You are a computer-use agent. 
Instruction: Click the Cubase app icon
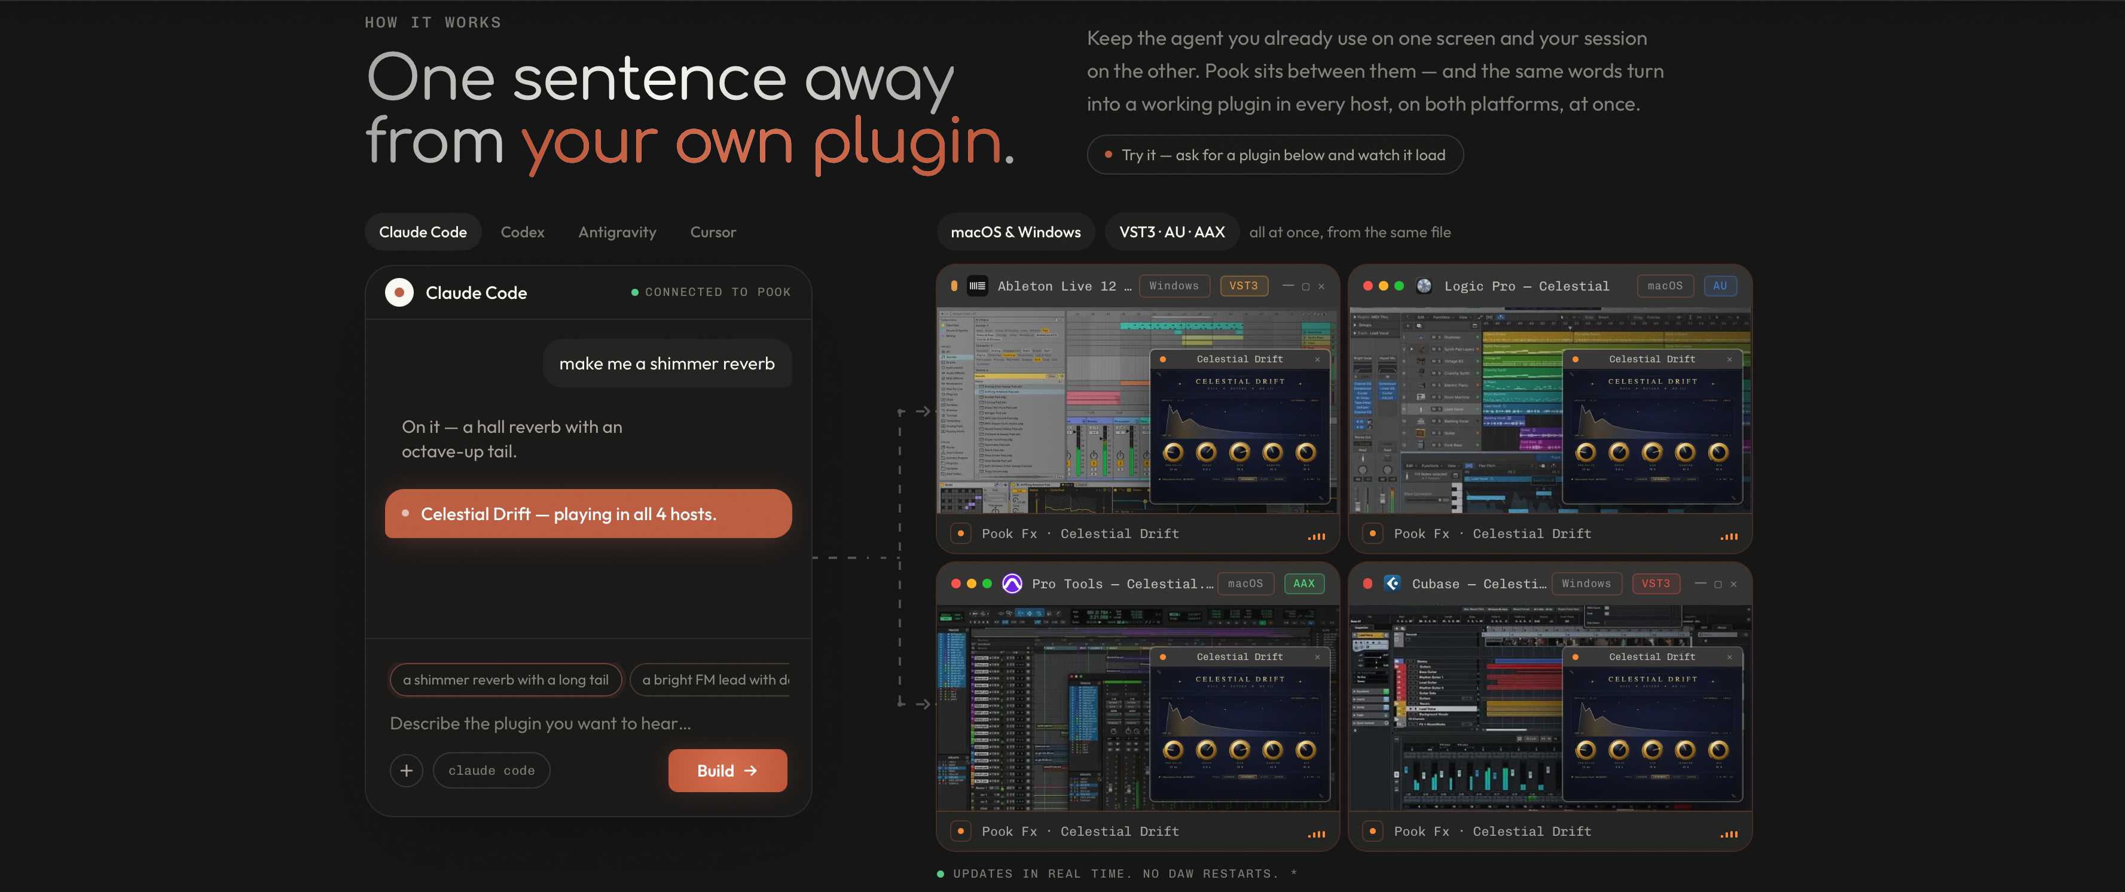pyautogui.click(x=1391, y=584)
